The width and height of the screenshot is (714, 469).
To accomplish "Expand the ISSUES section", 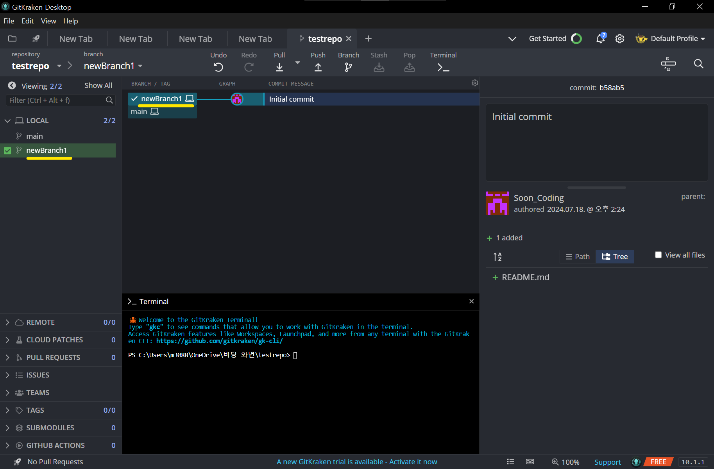I will [7, 375].
